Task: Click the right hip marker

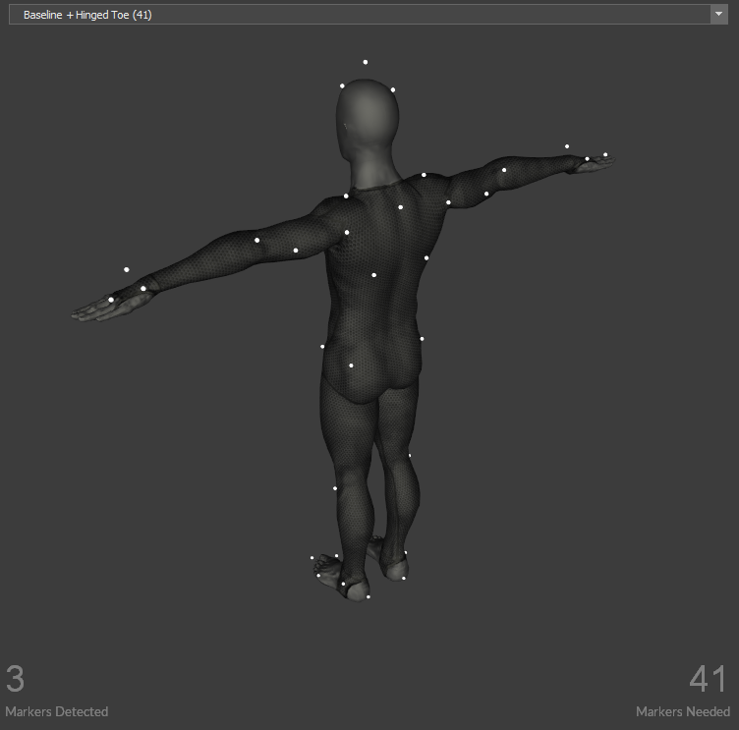Action: (x=423, y=339)
